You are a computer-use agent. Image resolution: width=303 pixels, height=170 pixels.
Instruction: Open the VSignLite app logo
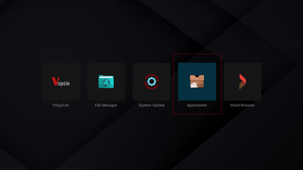click(61, 82)
